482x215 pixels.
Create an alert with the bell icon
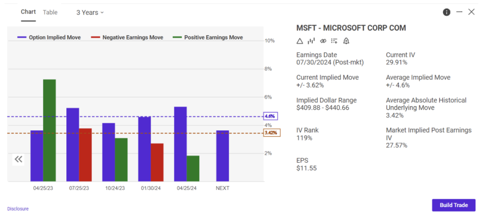[x=346, y=41]
